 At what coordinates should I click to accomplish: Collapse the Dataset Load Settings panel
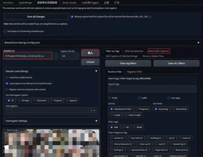[x=96, y=71]
